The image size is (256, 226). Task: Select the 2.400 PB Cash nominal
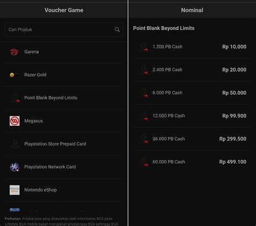pos(192,70)
